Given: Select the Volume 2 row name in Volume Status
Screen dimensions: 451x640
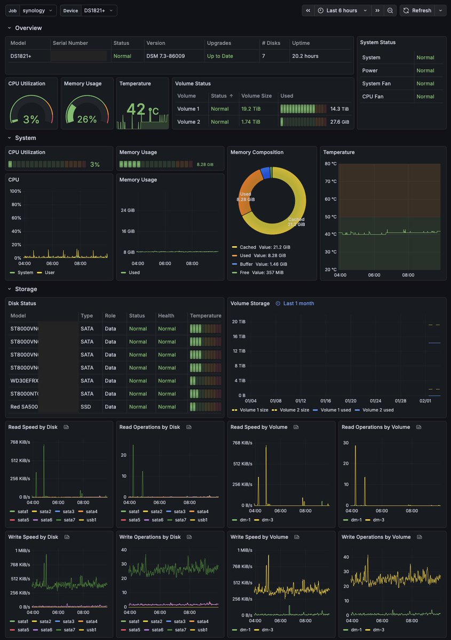Looking at the screenshot, I should [188, 122].
